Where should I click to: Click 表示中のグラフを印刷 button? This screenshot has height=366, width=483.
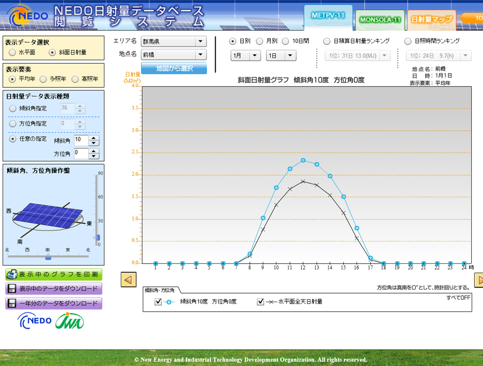(54, 274)
